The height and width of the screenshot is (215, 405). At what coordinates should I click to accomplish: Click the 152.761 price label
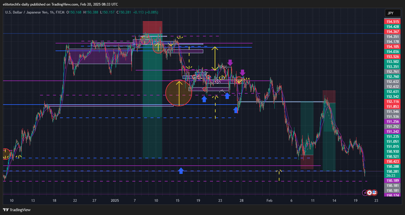pos(393,72)
